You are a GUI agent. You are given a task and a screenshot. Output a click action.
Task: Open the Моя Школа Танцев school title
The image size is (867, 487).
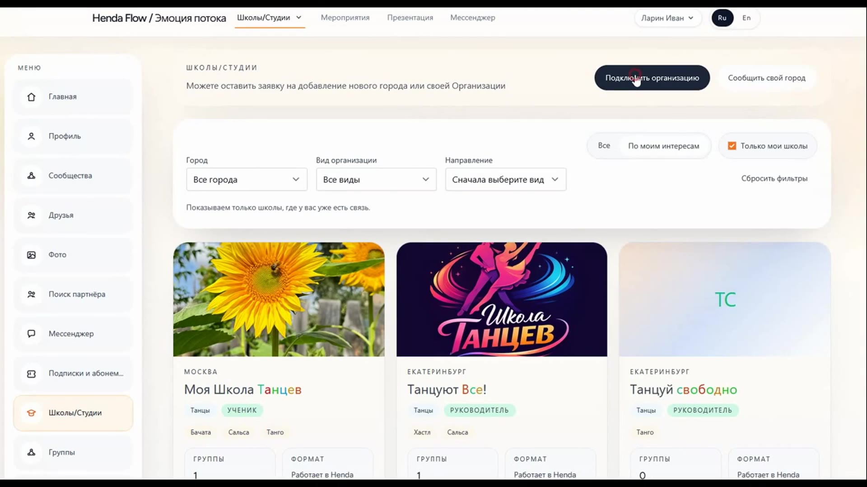[x=242, y=390]
